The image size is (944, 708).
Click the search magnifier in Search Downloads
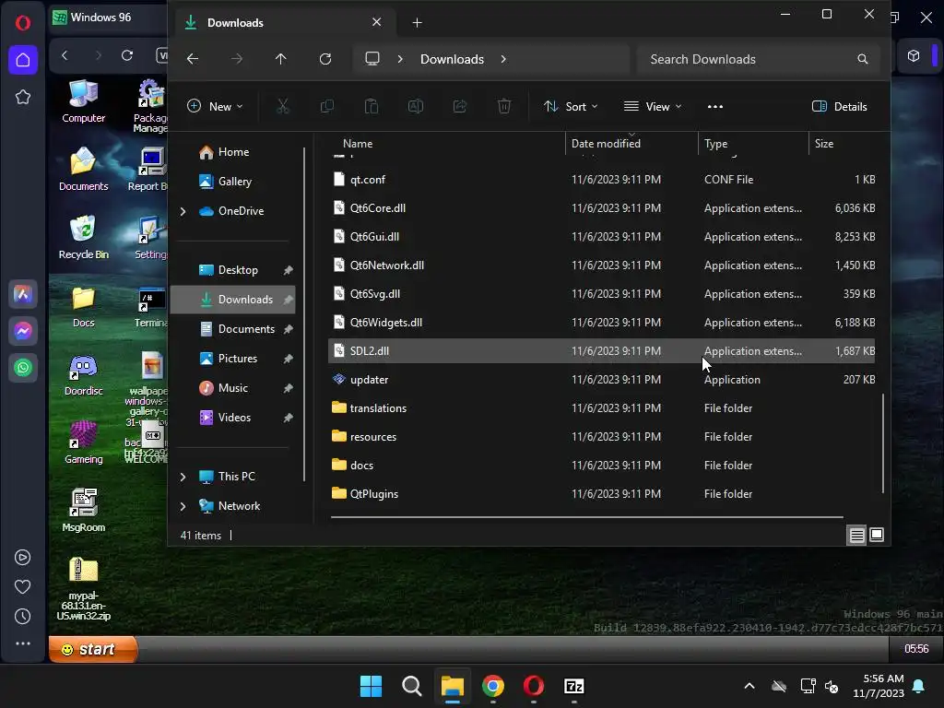tap(863, 59)
